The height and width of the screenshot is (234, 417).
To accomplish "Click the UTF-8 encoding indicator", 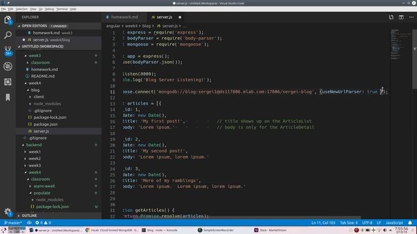I will (367, 222).
